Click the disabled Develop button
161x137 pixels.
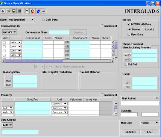point(78,32)
